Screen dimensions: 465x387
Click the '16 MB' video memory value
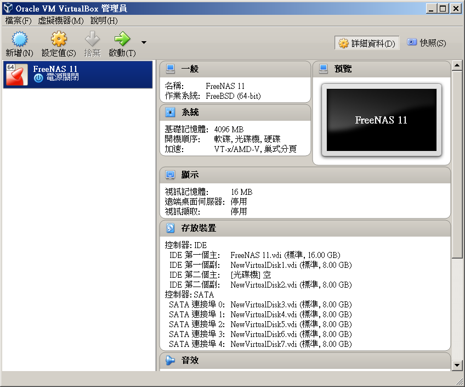click(241, 192)
